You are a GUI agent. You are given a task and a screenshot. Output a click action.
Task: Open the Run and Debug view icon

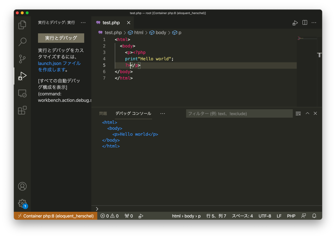click(x=22, y=76)
